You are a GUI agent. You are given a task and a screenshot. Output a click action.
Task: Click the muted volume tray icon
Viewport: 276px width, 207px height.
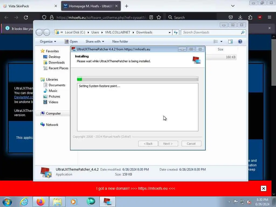(249, 202)
